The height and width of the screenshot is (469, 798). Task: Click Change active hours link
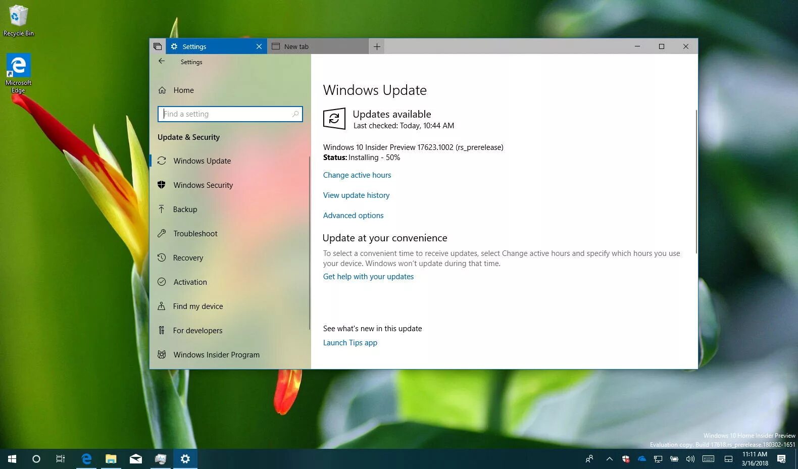pos(357,175)
